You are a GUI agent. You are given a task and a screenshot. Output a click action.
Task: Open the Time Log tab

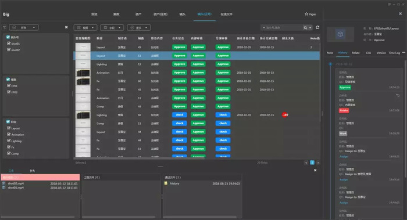point(394,53)
